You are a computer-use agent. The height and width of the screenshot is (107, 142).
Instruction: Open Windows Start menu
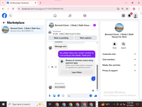click(3, 104)
